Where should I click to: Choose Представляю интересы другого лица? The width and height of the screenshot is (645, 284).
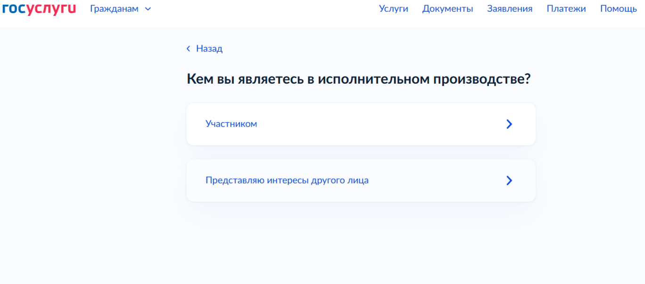pos(287,181)
